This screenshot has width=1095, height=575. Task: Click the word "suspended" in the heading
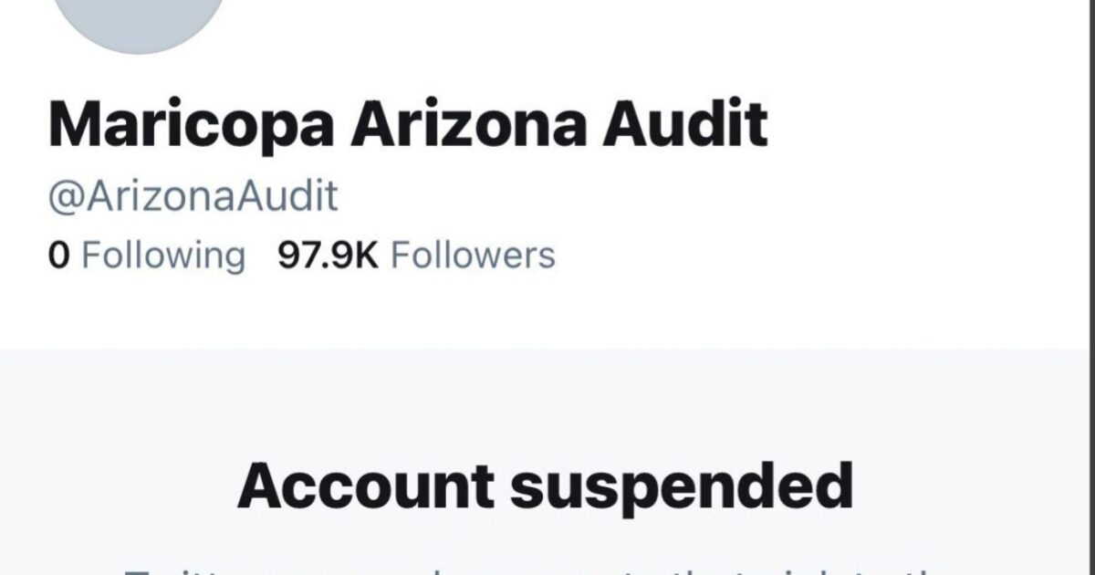pos(681,487)
